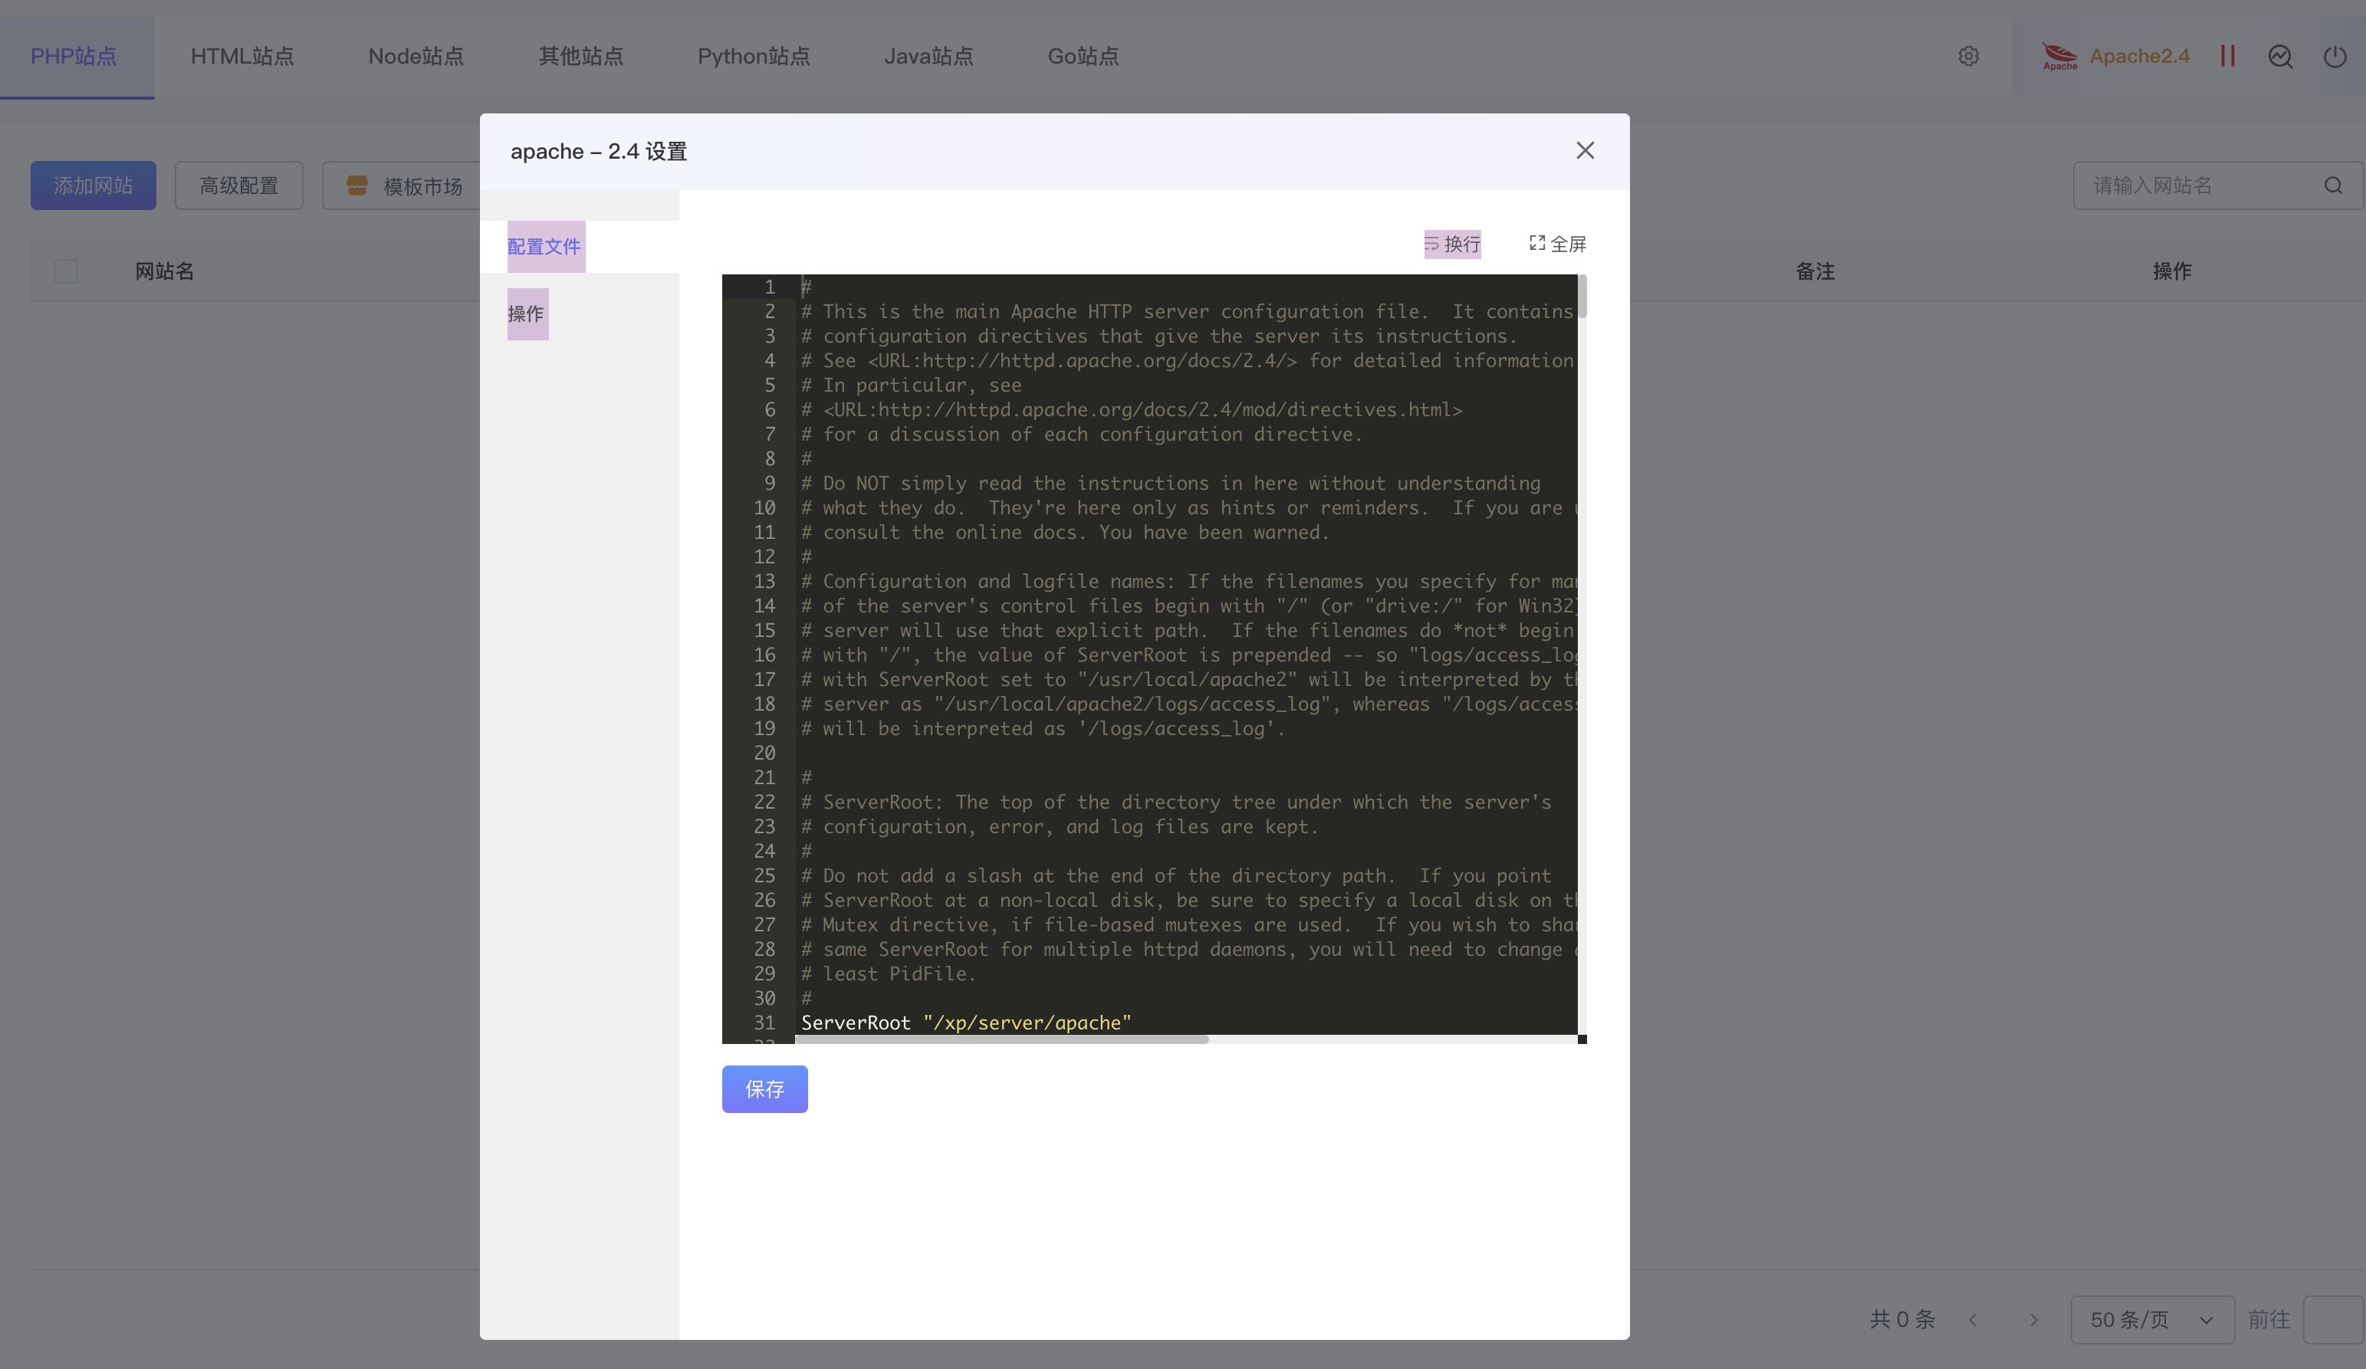Pause Apache using the red pause icon
2366x1369 pixels.
(x=2227, y=56)
